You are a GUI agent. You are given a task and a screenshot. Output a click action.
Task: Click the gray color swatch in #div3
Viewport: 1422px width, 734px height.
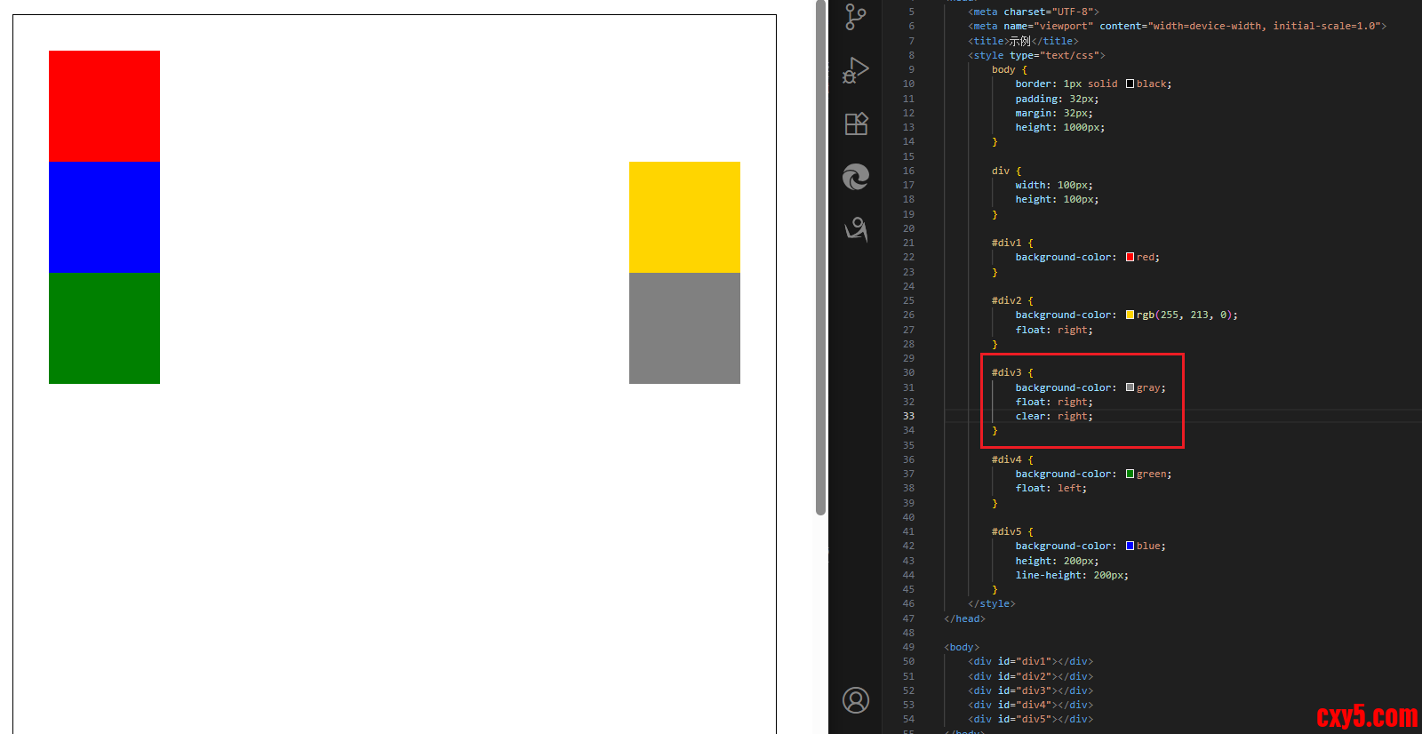pos(1130,387)
